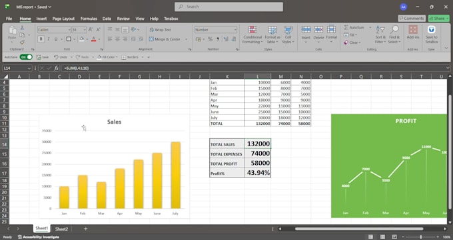
Task: Click the select-all corner triangle
Action: pos(5,76)
